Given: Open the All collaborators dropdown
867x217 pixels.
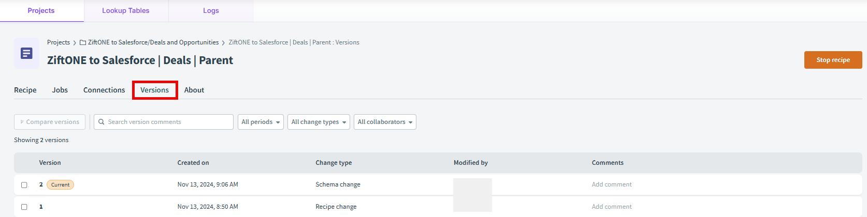Looking at the screenshot, I should (x=385, y=122).
